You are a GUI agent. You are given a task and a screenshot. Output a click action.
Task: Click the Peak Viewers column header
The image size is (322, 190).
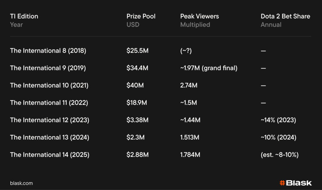[199, 16]
